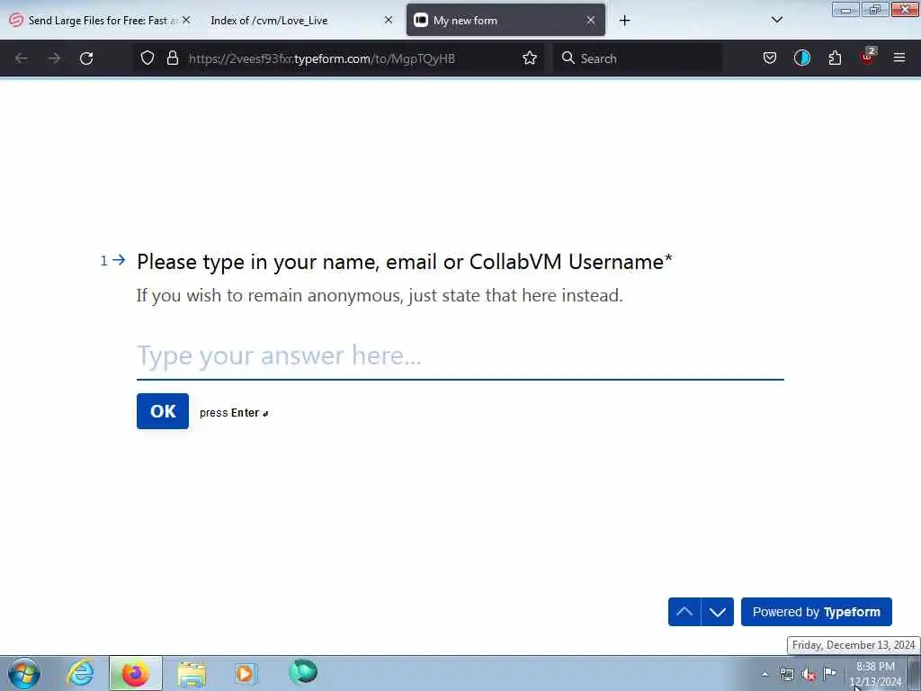Reload the current page
Screen dimensions: 921x691
(x=86, y=58)
